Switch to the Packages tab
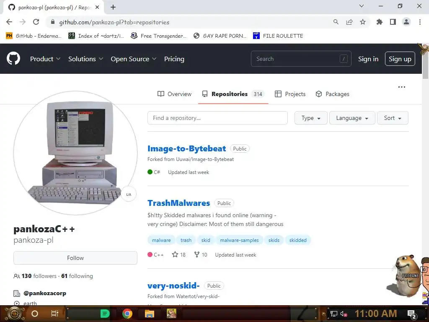Viewport: 429px width, 322px height. (x=332, y=94)
